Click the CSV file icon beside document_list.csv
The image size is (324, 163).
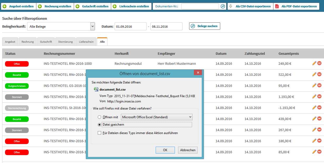(96, 89)
